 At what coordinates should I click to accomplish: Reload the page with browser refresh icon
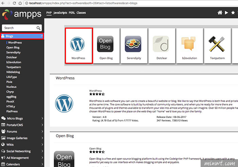click(x=14, y=3)
